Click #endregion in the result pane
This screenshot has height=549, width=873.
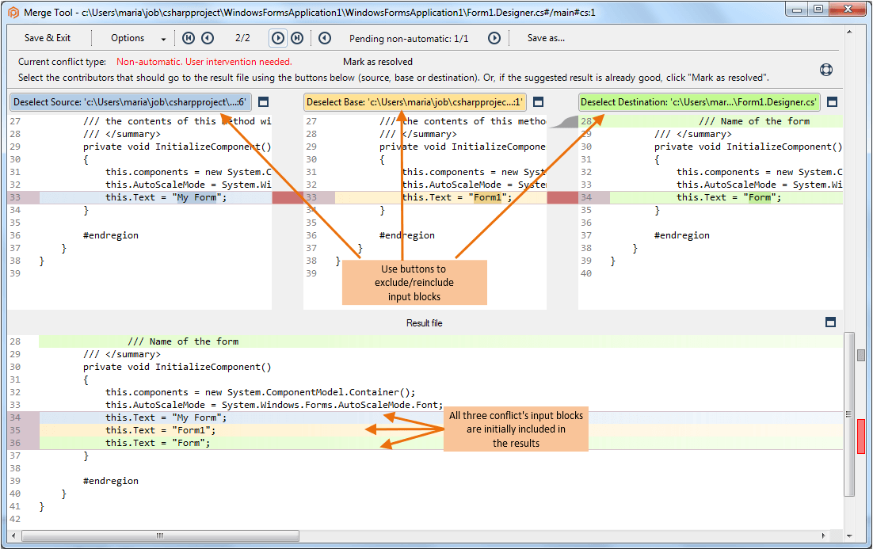click(x=111, y=481)
